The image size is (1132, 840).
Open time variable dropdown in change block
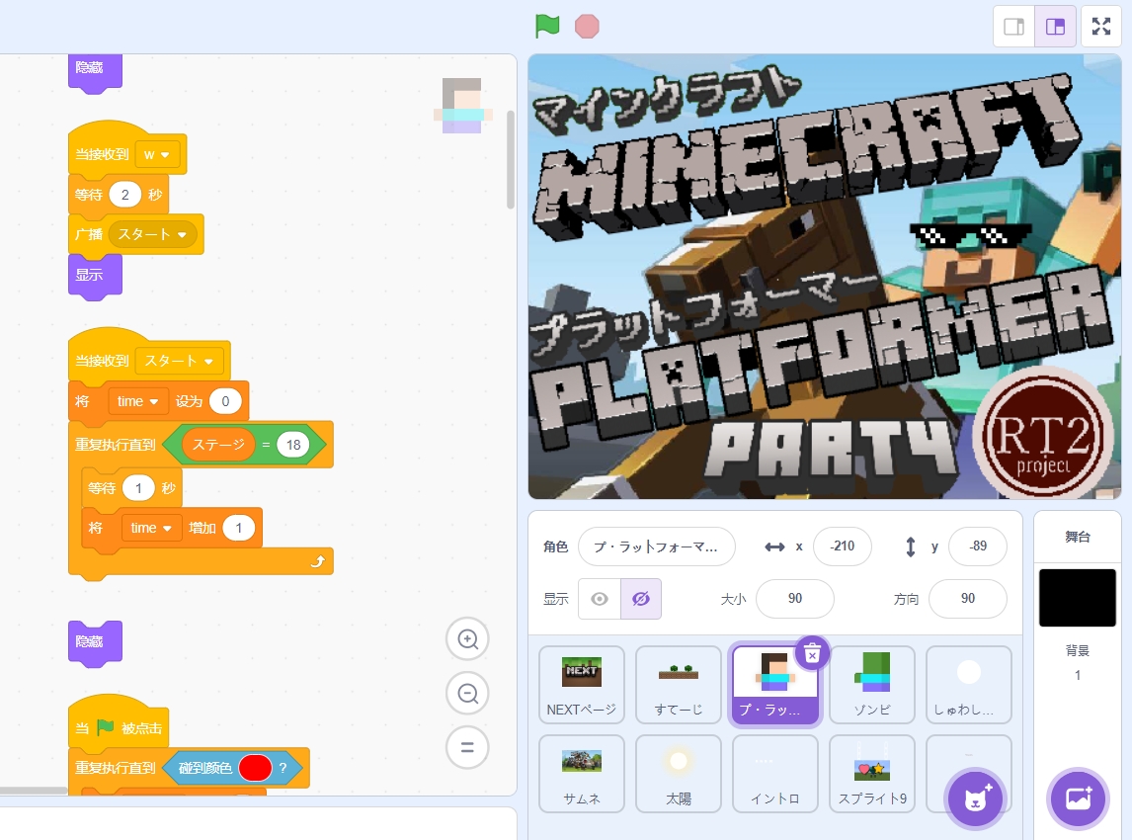[x=151, y=529]
